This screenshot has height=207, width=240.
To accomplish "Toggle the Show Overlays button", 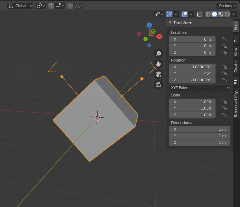I will (x=185, y=14).
